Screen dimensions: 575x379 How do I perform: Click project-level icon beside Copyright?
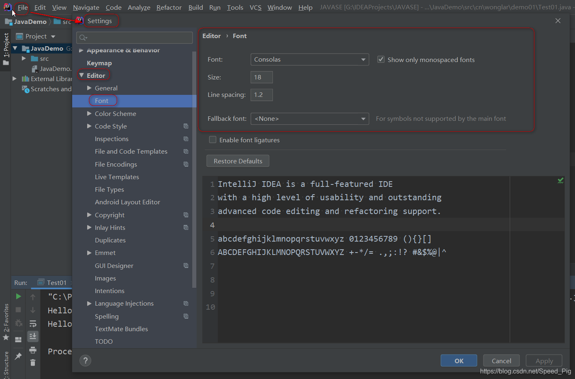point(186,215)
